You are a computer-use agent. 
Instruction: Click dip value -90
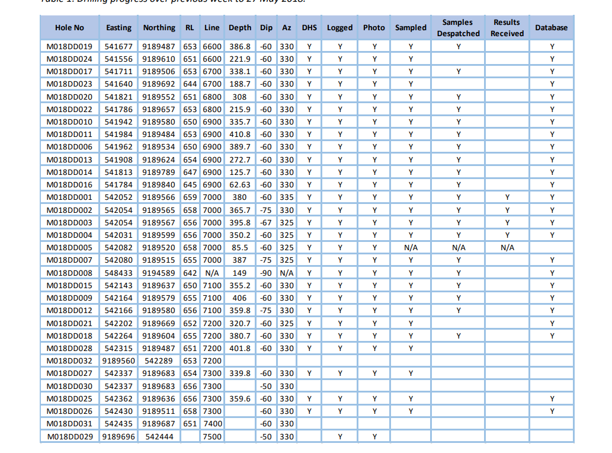click(266, 273)
